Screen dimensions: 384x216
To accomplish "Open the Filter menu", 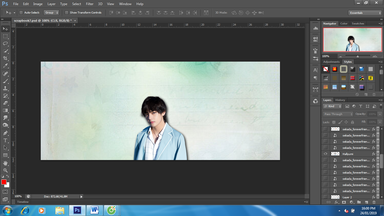I will 90,4.
